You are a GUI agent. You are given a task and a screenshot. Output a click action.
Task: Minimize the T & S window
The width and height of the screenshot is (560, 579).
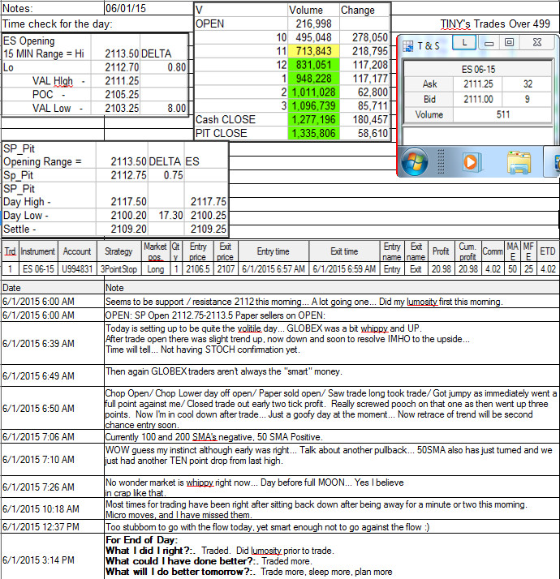489,43
